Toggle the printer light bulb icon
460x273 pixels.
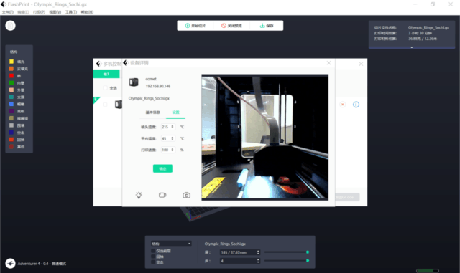click(x=139, y=195)
